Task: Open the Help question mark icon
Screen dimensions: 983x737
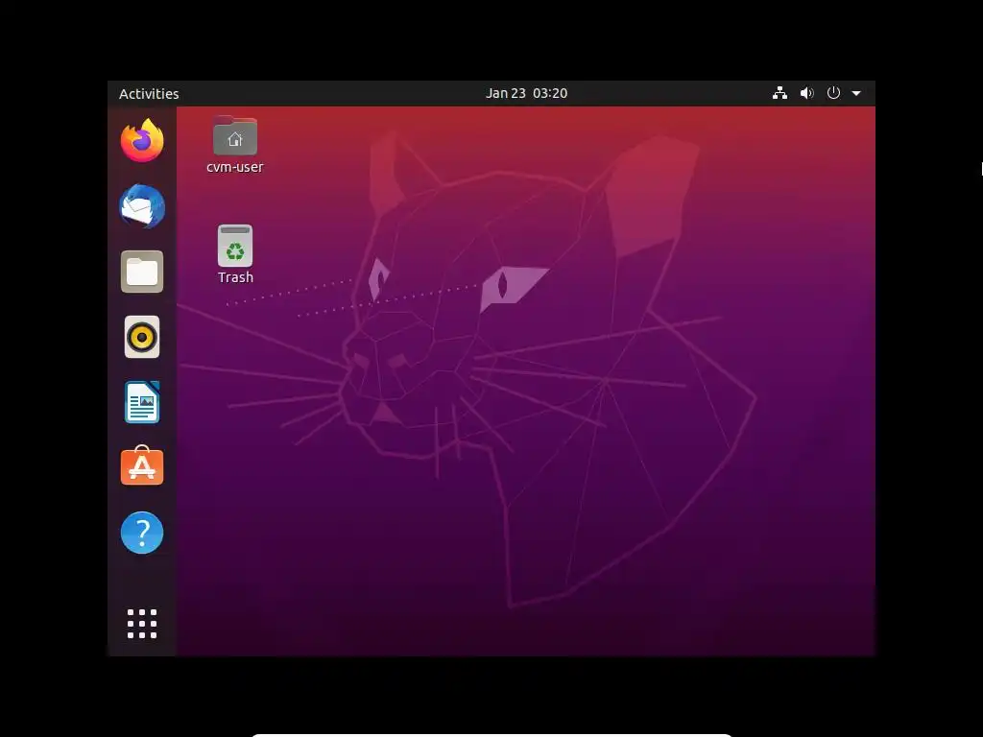Action: point(142,533)
